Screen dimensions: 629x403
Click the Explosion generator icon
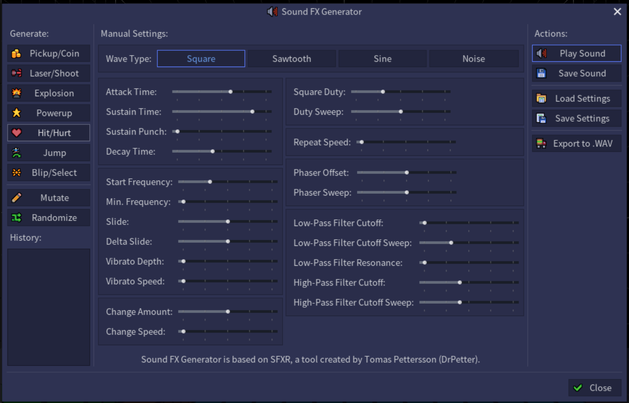coord(16,93)
